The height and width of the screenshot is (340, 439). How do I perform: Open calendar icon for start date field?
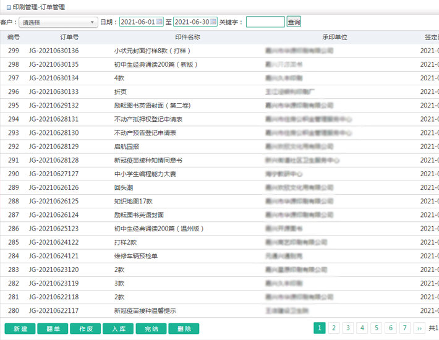click(160, 22)
